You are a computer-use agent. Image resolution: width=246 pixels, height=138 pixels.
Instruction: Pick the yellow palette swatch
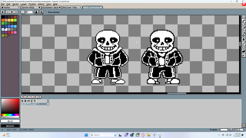point(12,20)
